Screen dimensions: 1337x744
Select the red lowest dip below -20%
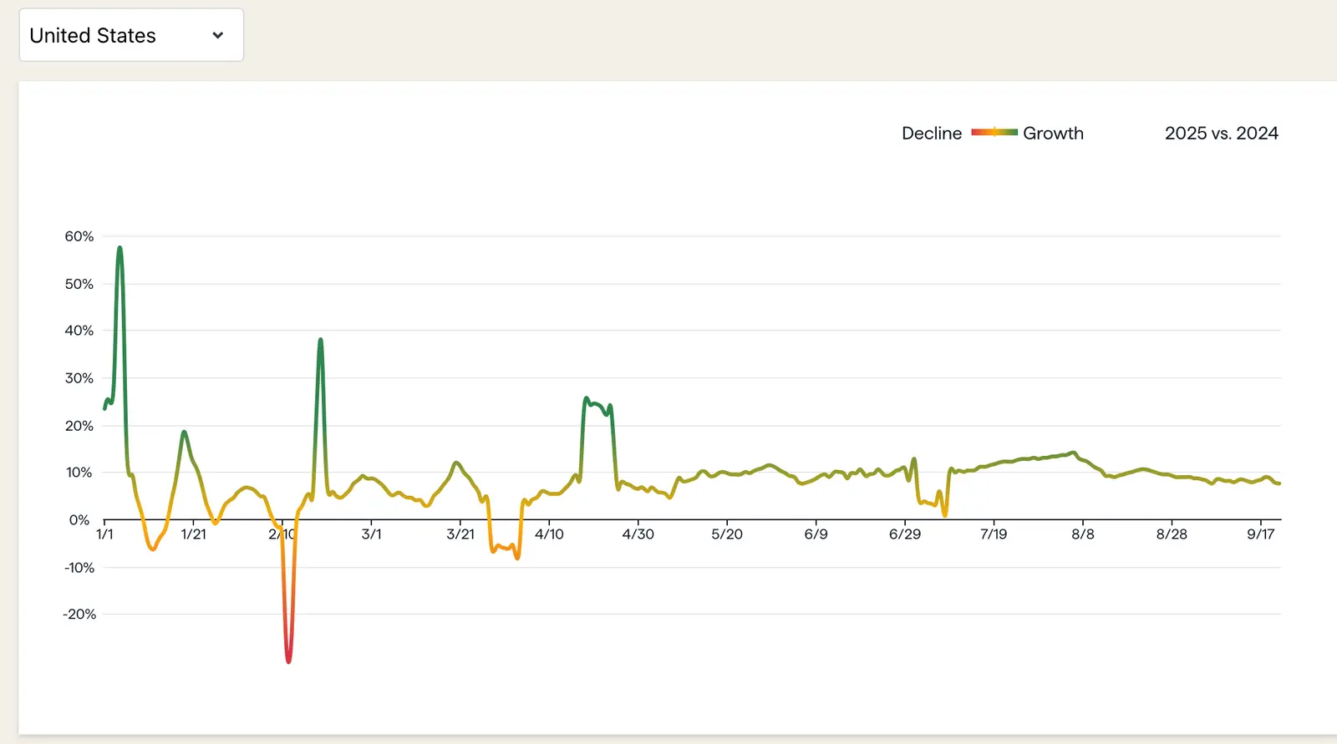pos(288,660)
